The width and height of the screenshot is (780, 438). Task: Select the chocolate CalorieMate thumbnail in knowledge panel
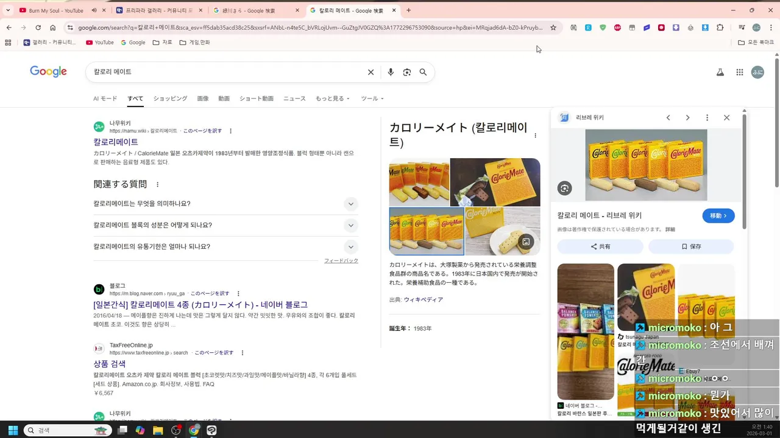click(495, 182)
